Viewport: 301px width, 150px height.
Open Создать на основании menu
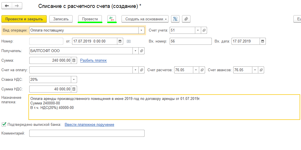tap(145, 19)
